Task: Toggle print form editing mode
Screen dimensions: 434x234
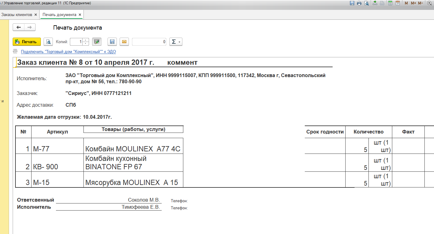Action: pos(97,42)
